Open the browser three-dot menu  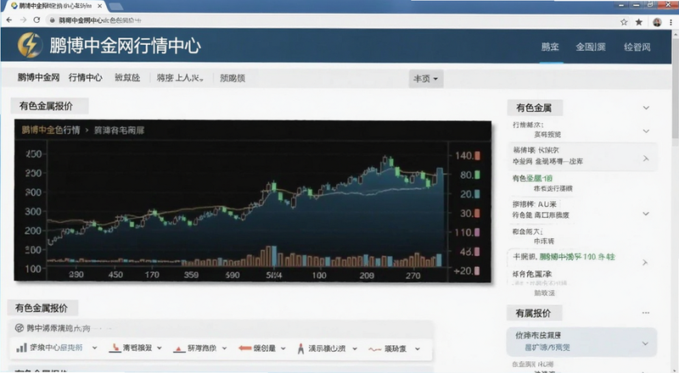pos(671,22)
